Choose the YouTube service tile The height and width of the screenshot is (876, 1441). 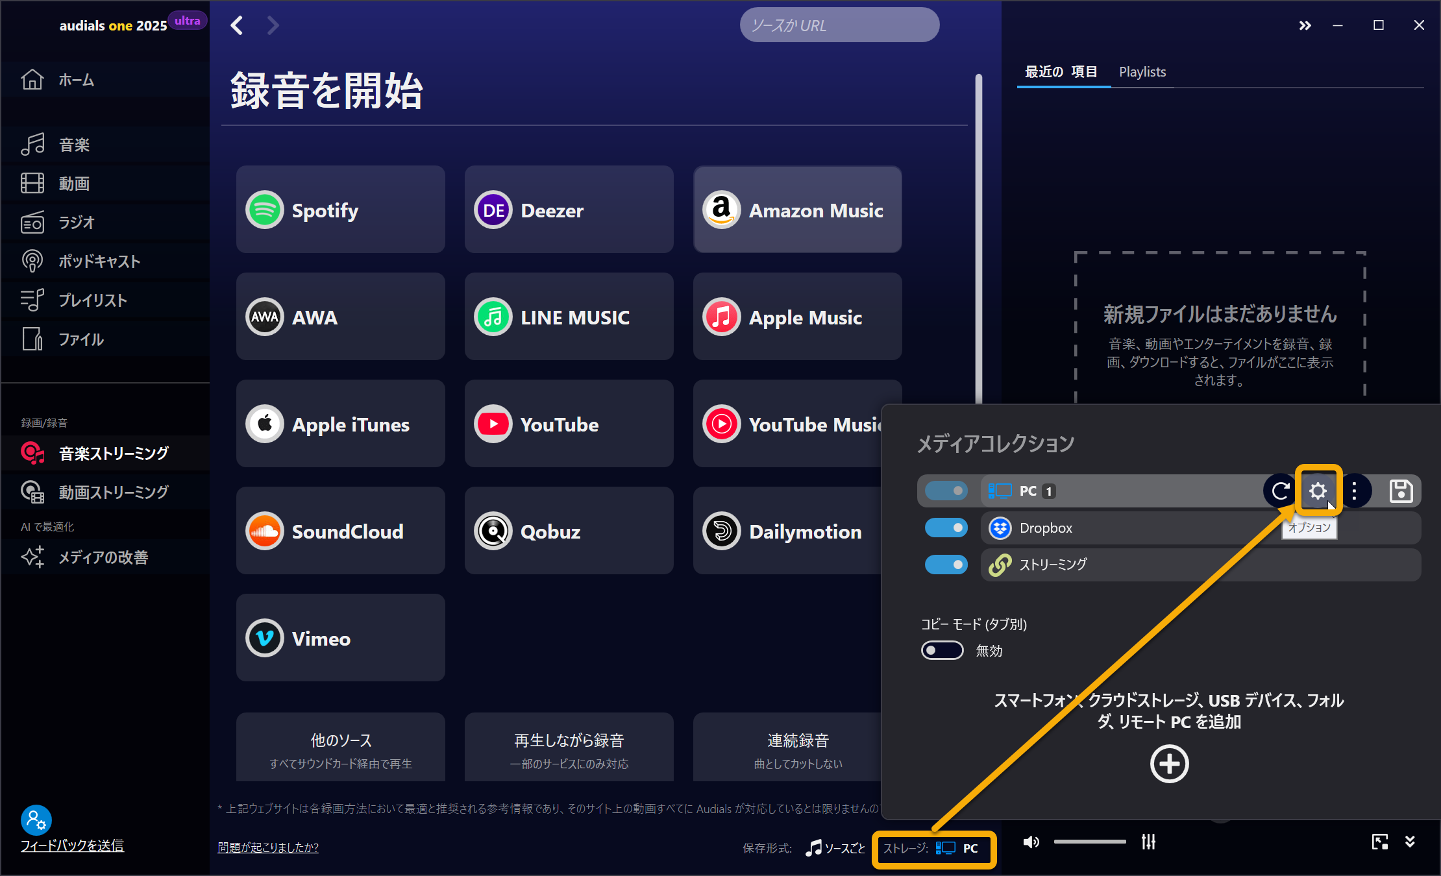(569, 424)
